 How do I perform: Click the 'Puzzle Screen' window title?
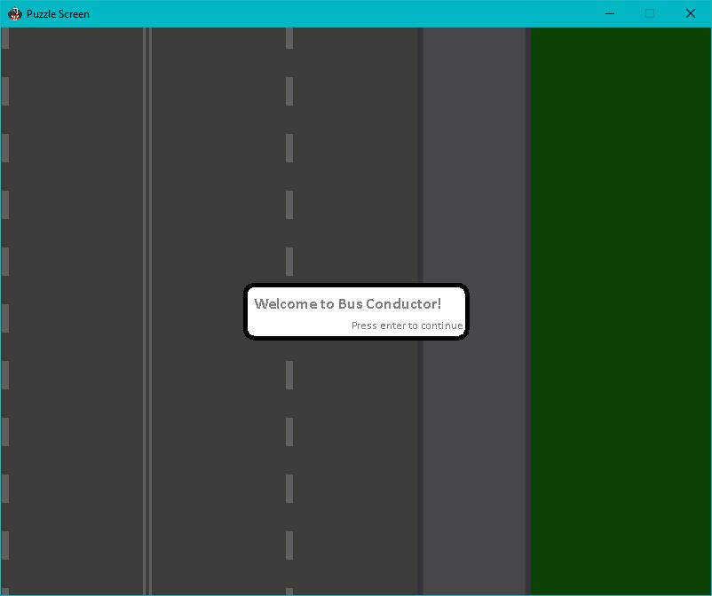pyautogui.click(x=58, y=14)
